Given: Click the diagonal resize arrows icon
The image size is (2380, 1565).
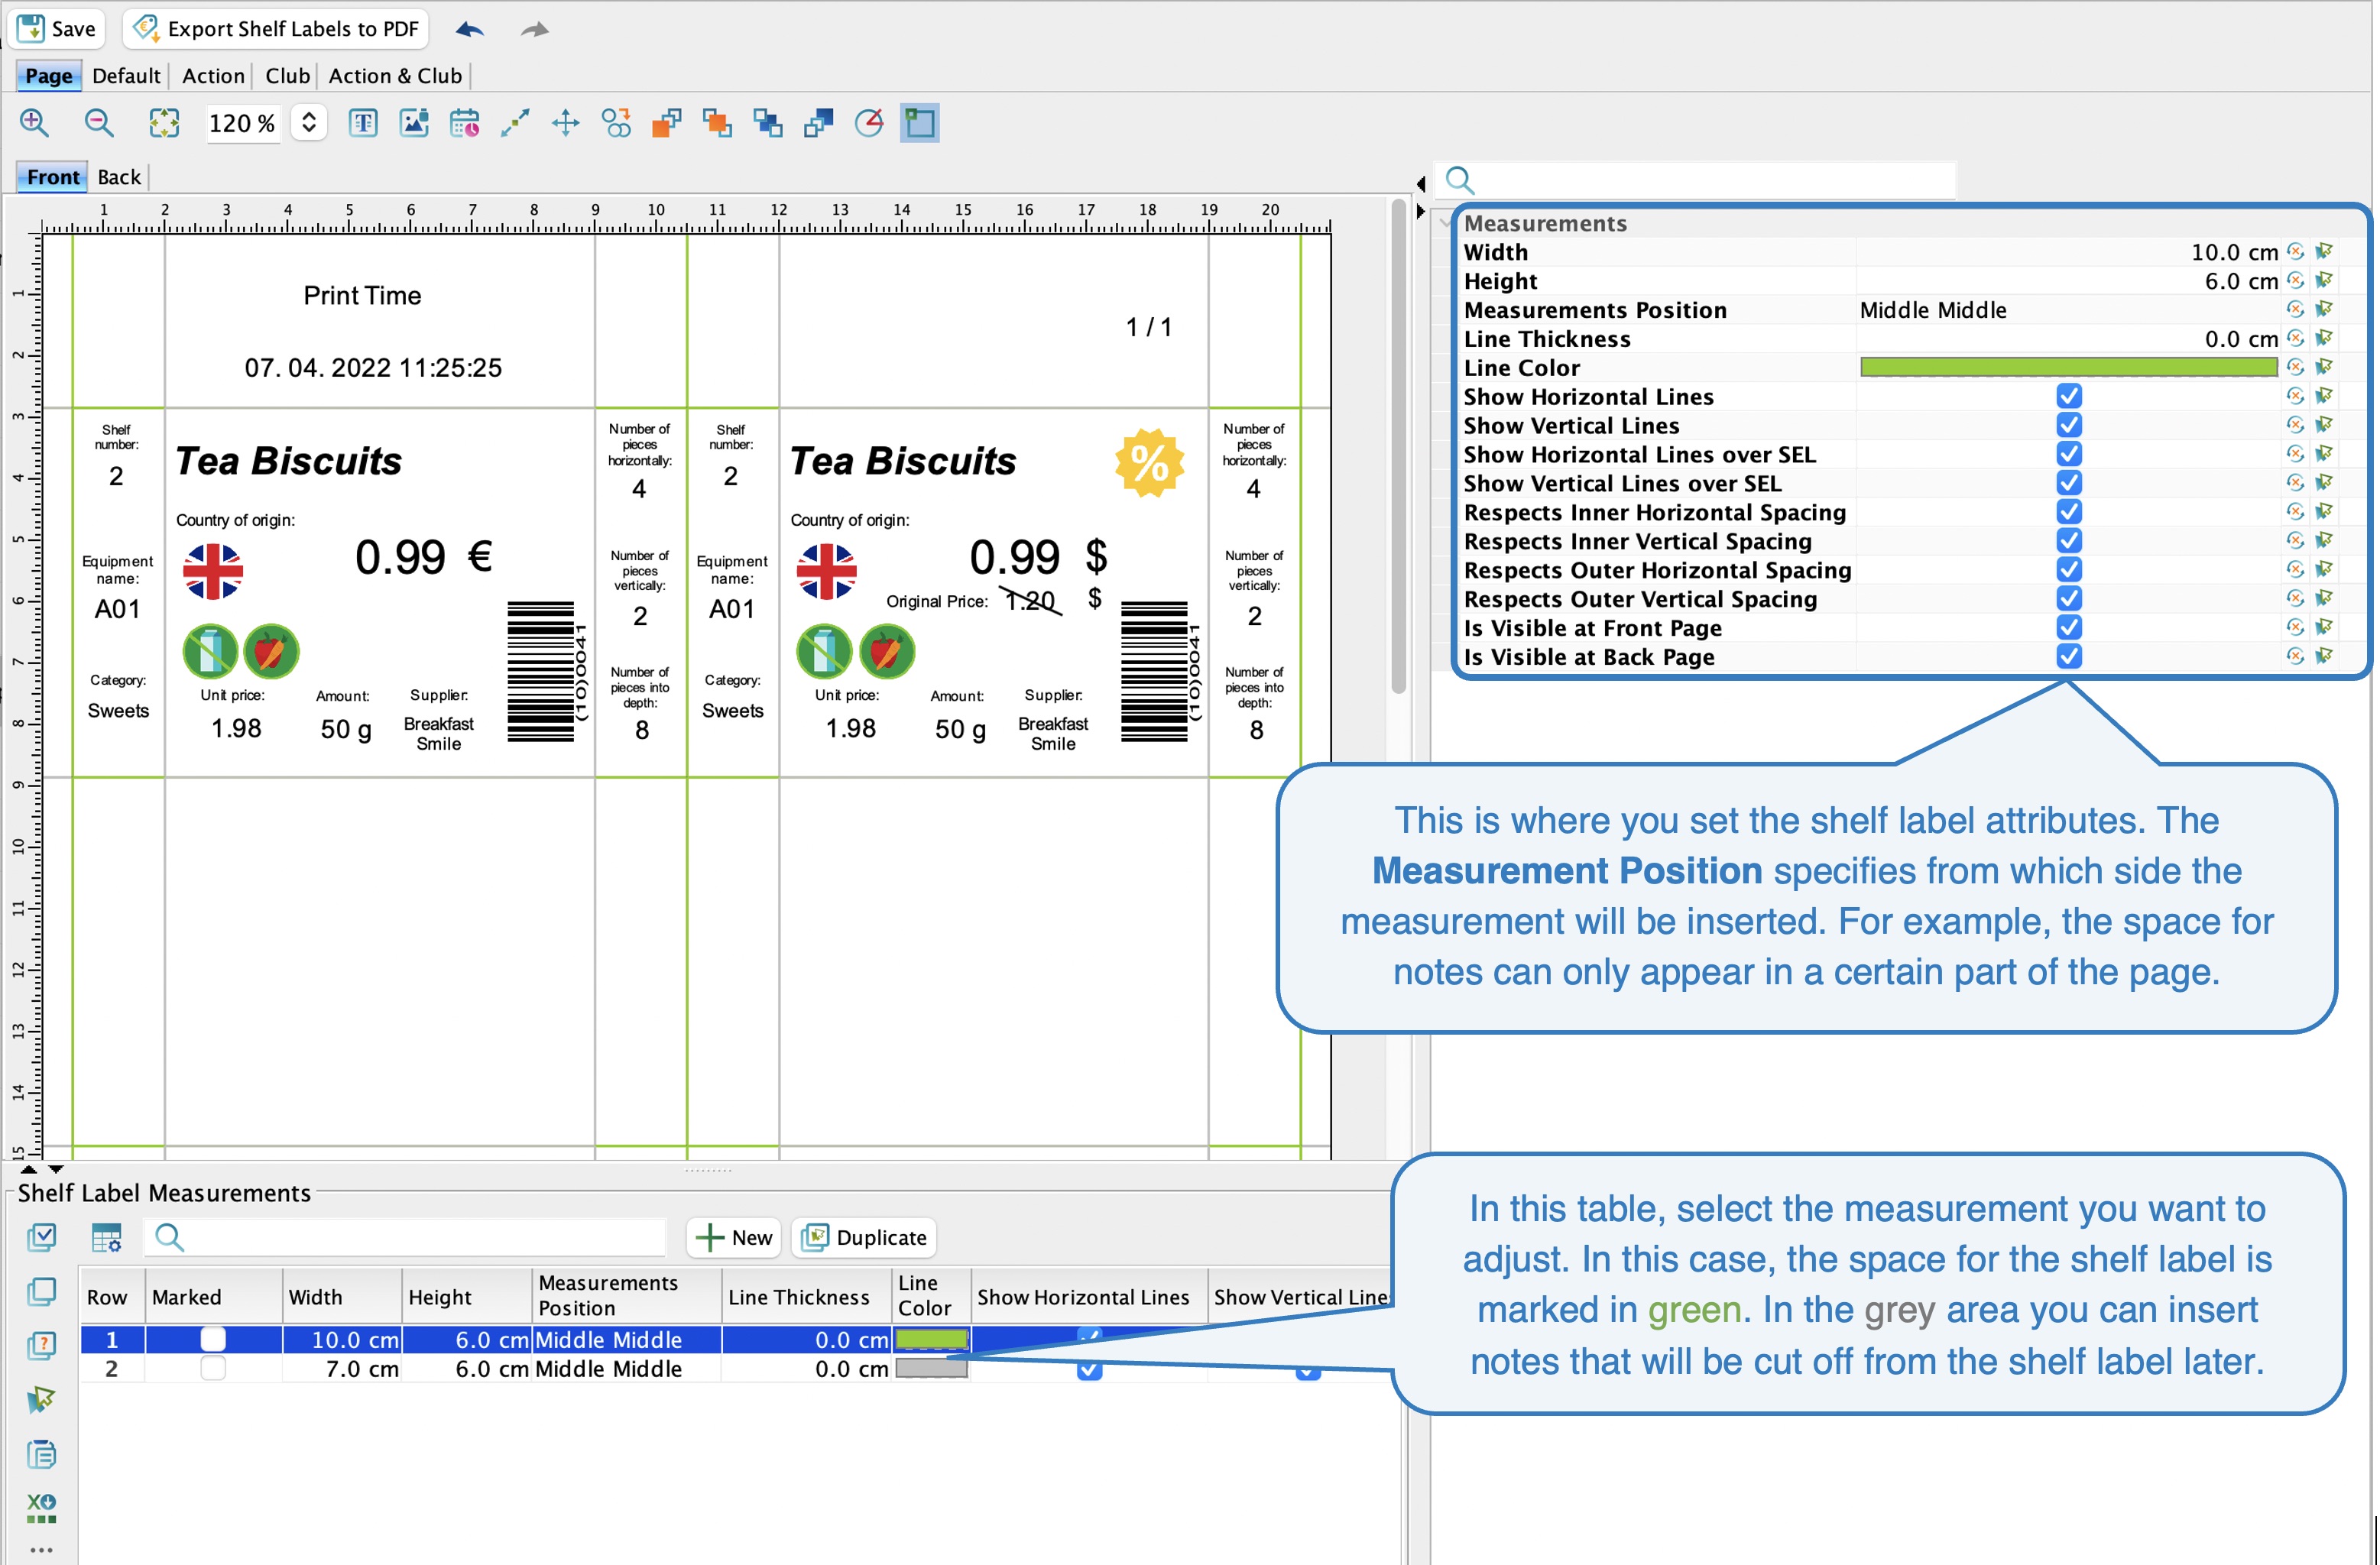Looking at the screenshot, I should pos(515,123).
